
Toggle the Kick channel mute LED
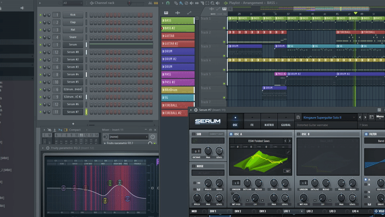40,15
